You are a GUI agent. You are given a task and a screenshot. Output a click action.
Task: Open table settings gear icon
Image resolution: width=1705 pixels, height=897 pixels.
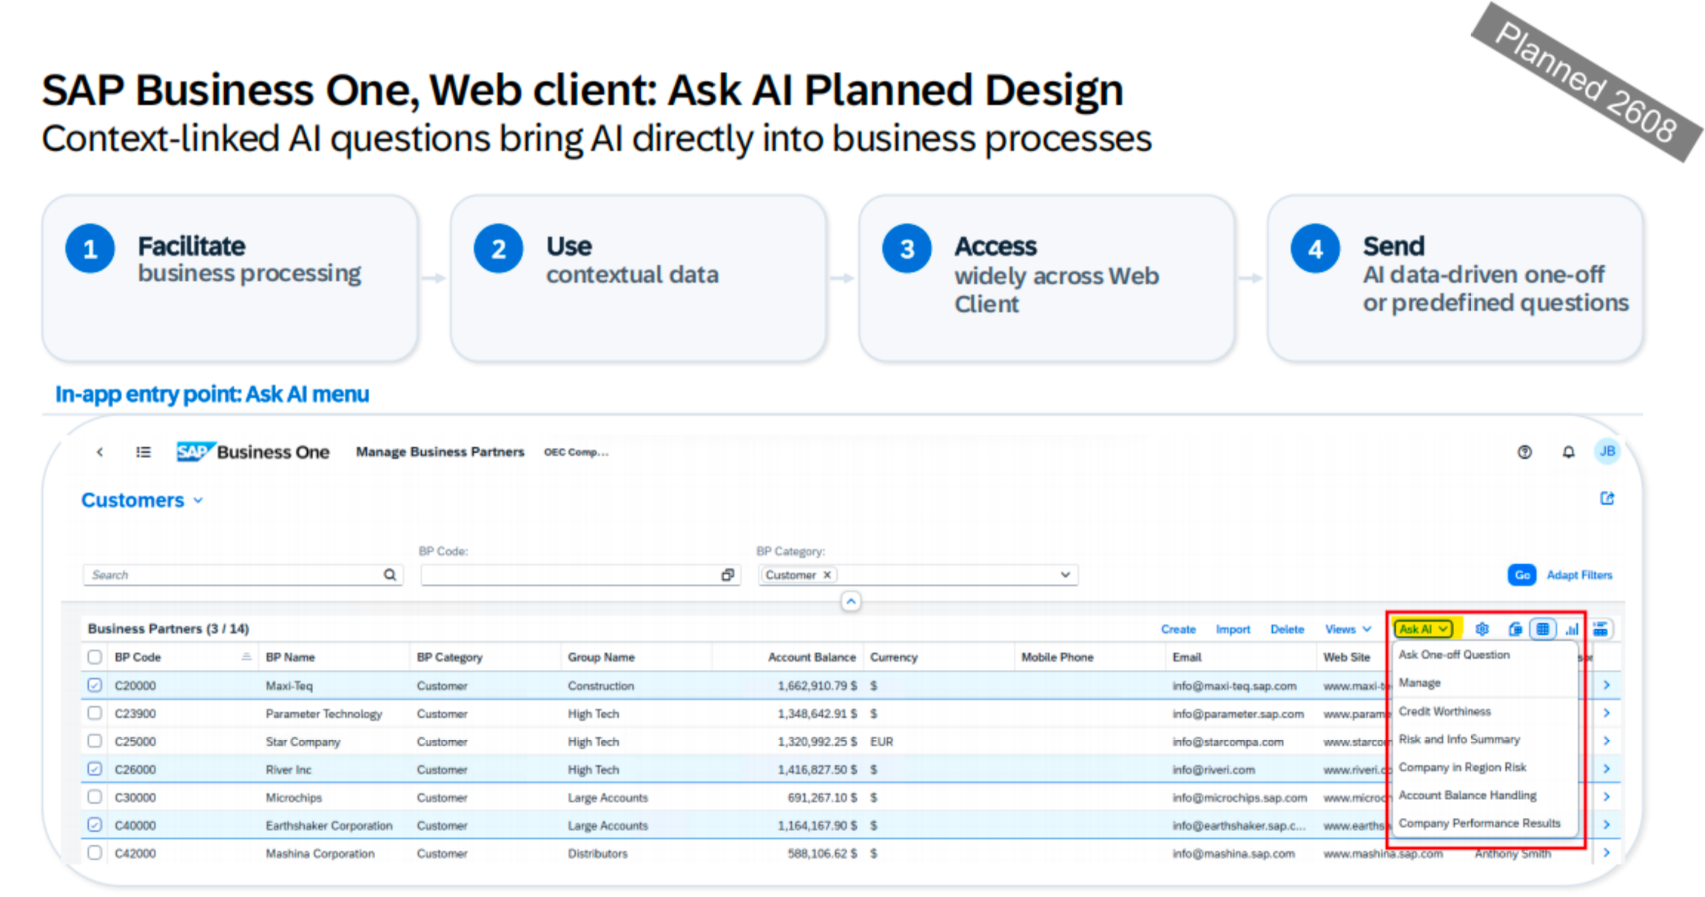(x=1482, y=629)
